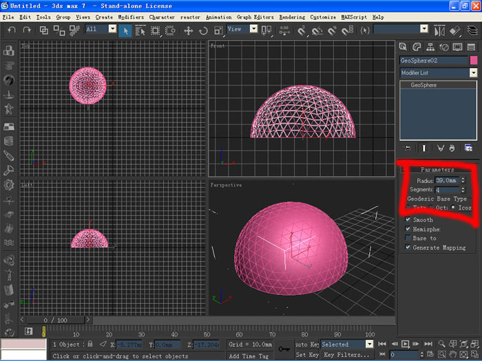The height and width of the screenshot is (361, 482).
Task: Click the Set Keys key icon
Action: (284, 349)
